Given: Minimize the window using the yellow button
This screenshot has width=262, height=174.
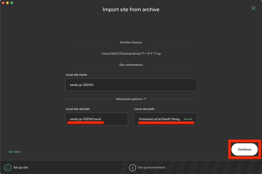Looking at the screenshot, I should (x=7, y=3).
